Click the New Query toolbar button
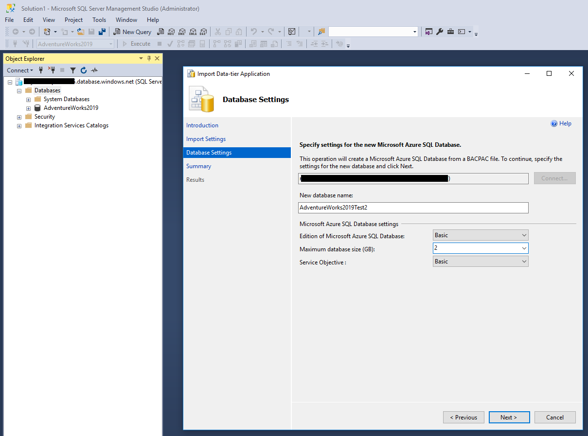The image size is (588, 436). click(x=132, y=32)
